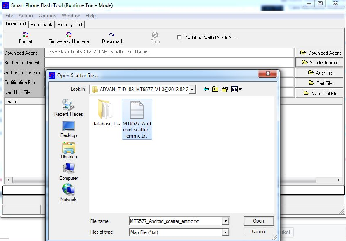Select the database_fi... folder
This screenshot has width=346, height=241.
pyautogui.click(x=106, y=112)
